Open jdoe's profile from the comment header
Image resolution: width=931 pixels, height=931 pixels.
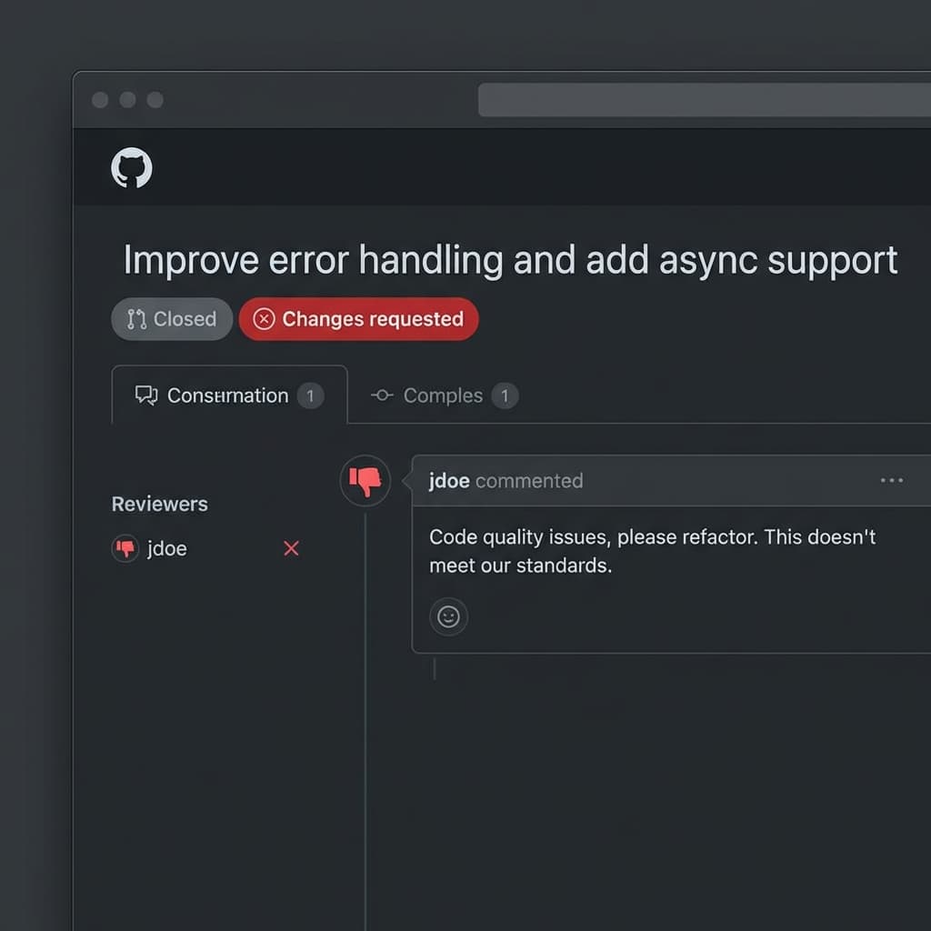[x=448, y=481]
